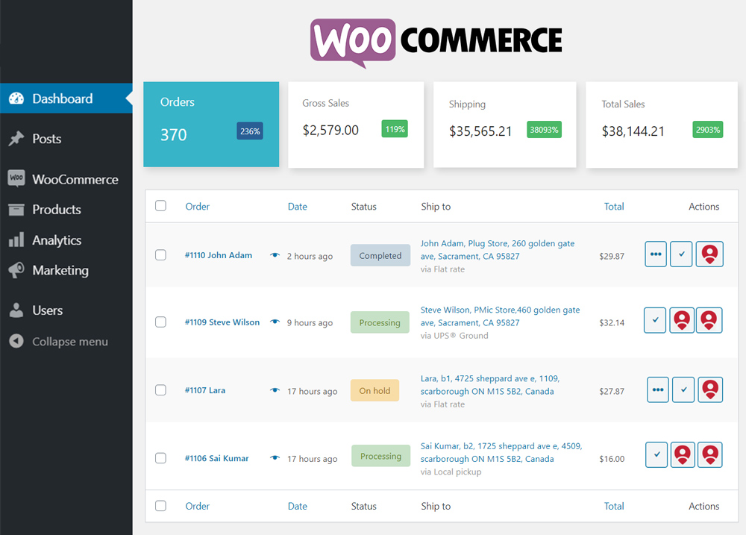Image resolution: width=746 pixels, height=535 pixels.
Task: Click the '9 hours ago' date text
Action: [310, 322]
